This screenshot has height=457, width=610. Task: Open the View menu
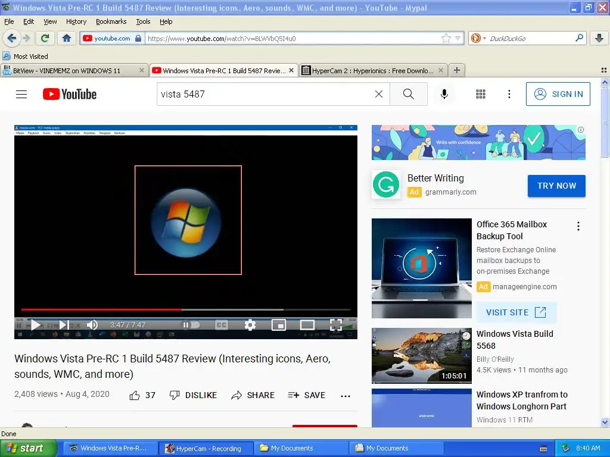coord(50,21)
